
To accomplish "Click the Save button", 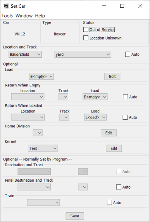I will (x=75, y=216).
